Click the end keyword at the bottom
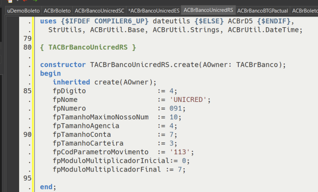Viewport: 318px width, 192px height. [x=46, y=187]
